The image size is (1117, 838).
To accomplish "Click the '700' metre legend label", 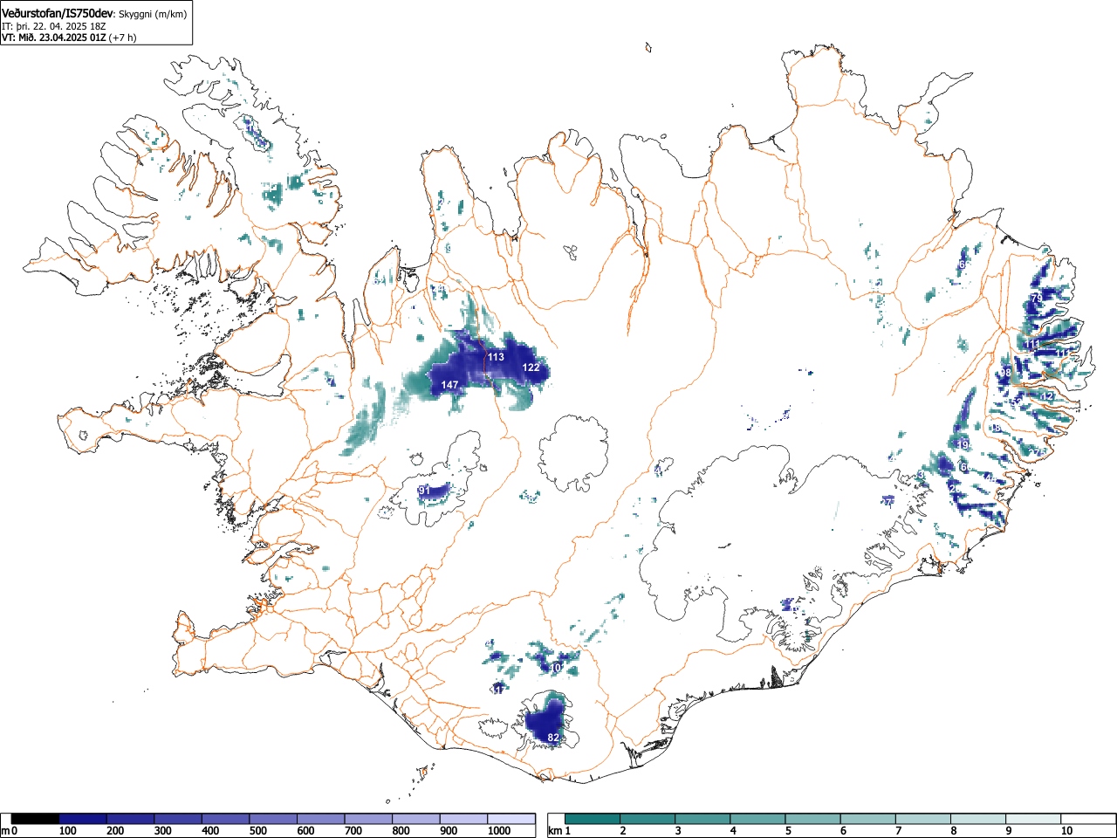I will (353, 831).
